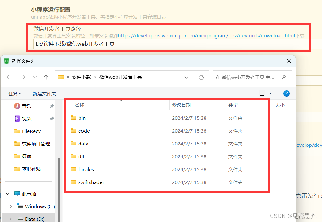The height and width of the screenshot is (222, 322).
Task: Click bin folder icon
Action: [x=74, y=118]
